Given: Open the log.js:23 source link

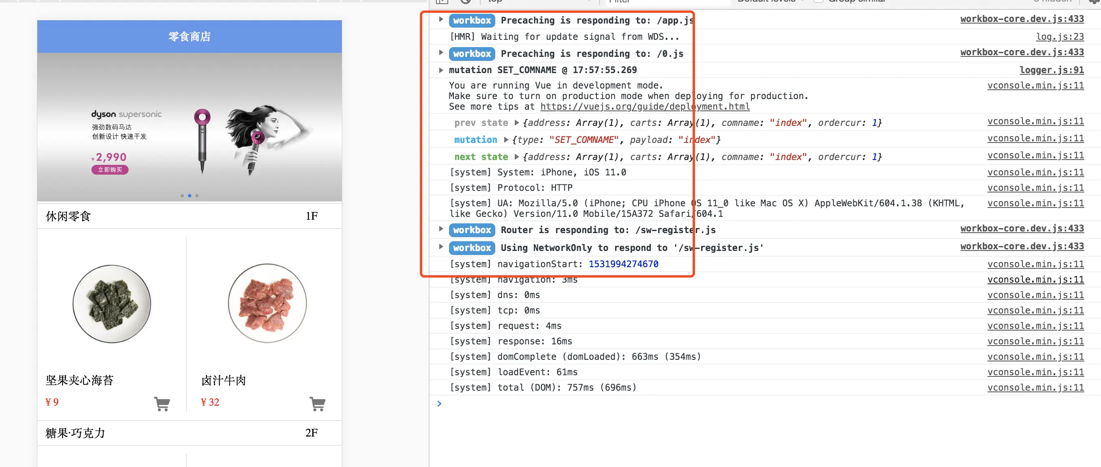Looking at the screenshot, I should pyautogui.click(x=1060, y=37).
